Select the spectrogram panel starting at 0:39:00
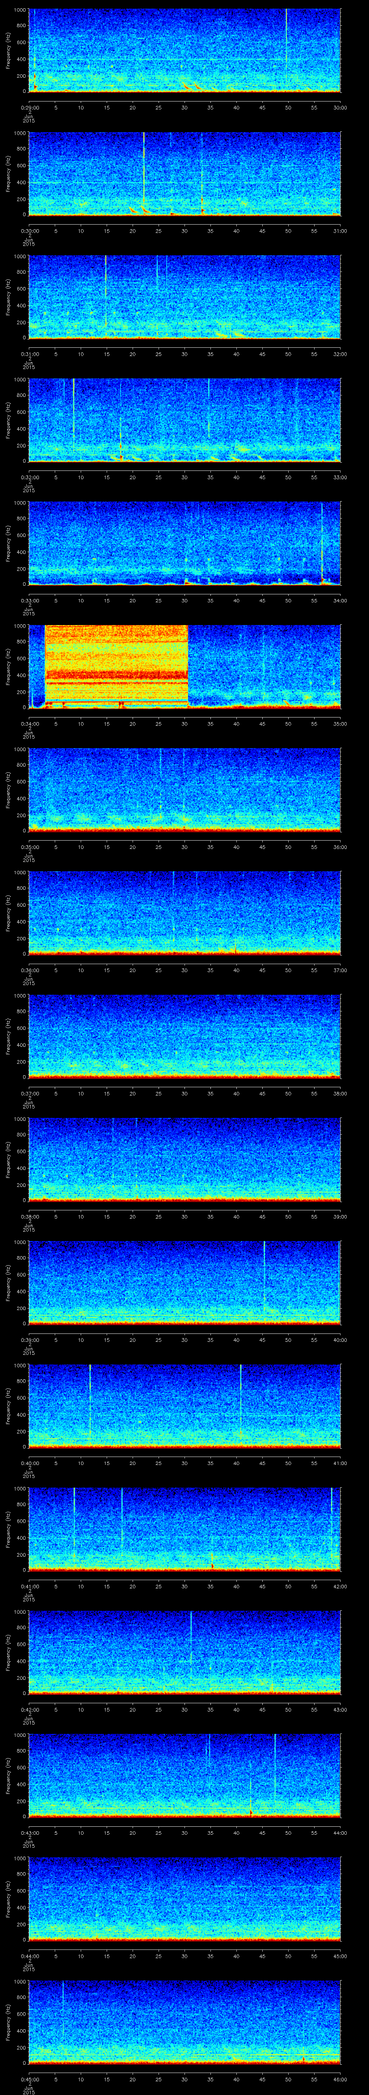This screenshot has height=2095, width=369. point(184,1283)
